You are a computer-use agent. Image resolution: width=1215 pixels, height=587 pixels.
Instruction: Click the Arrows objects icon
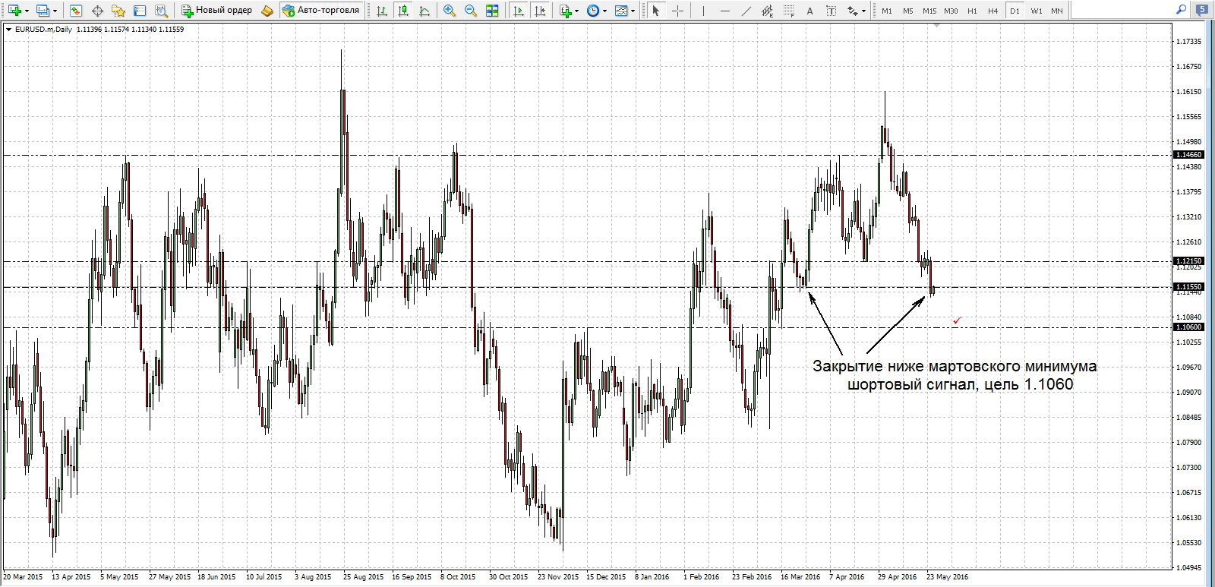coord(853,11)
